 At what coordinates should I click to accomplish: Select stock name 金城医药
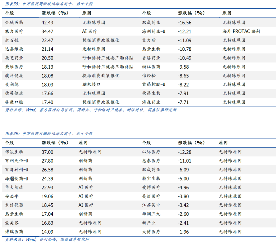(x=14, y=23)
